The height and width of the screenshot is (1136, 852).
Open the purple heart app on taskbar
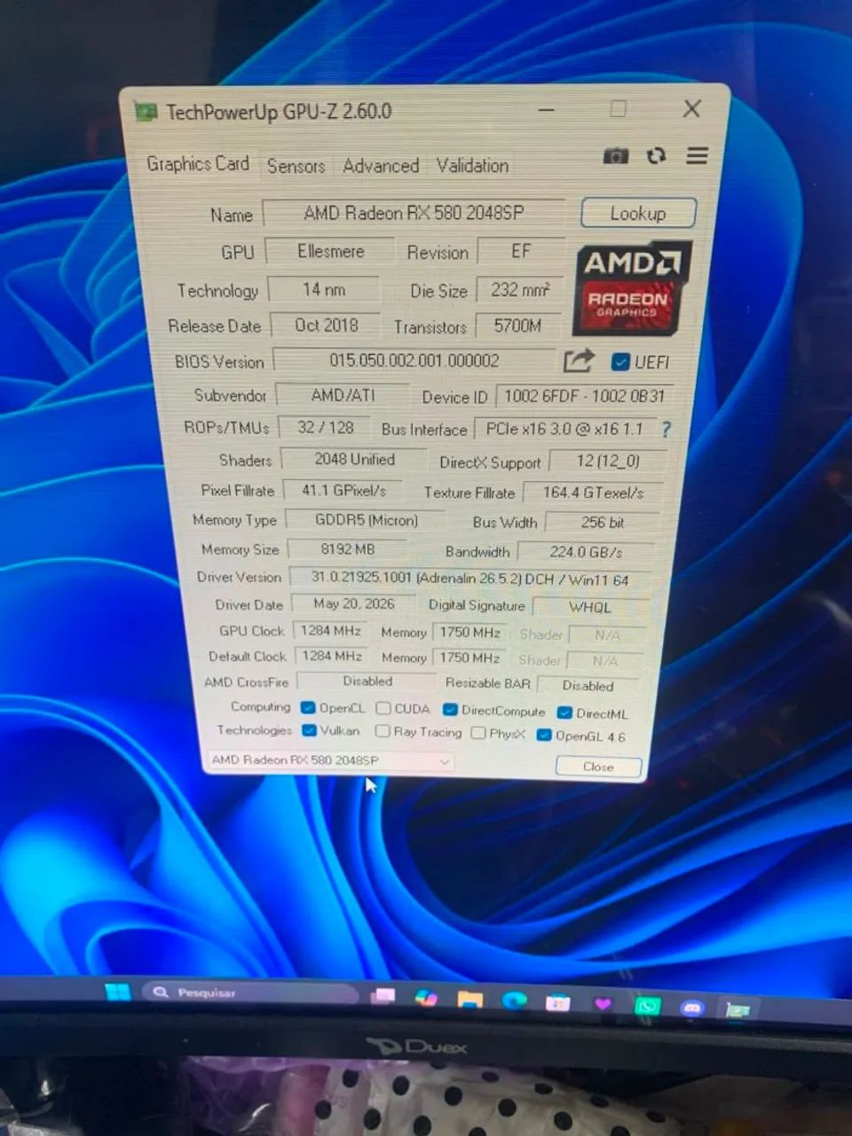pos(603,1005)
